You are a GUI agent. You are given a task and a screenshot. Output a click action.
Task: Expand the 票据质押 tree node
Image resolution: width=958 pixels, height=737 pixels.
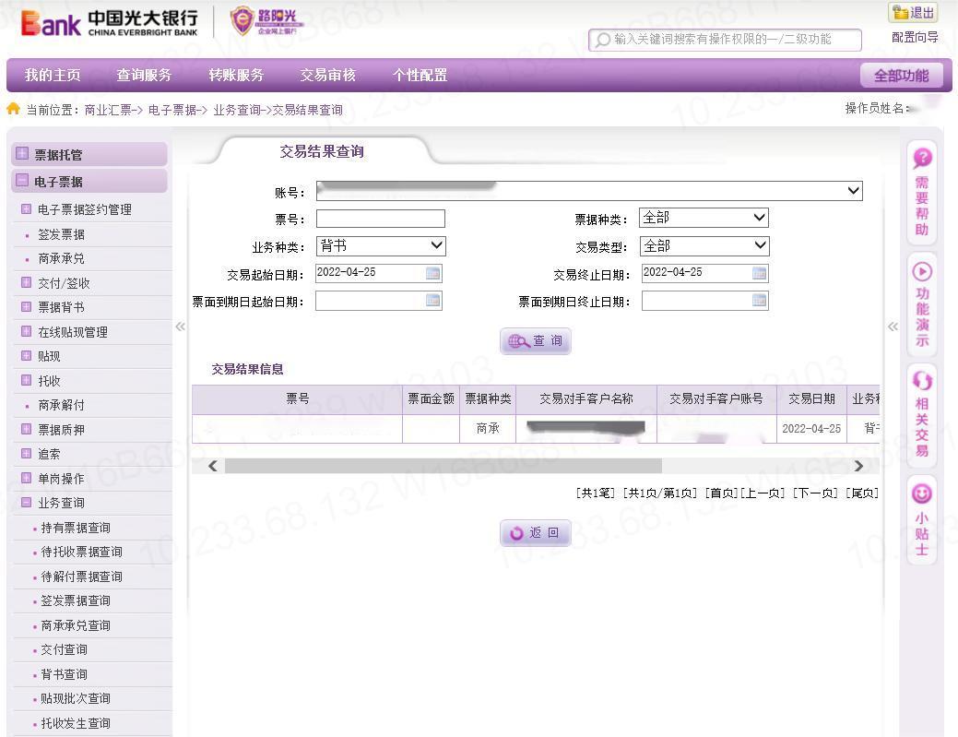pyautogui.click(x=26, y=429)
